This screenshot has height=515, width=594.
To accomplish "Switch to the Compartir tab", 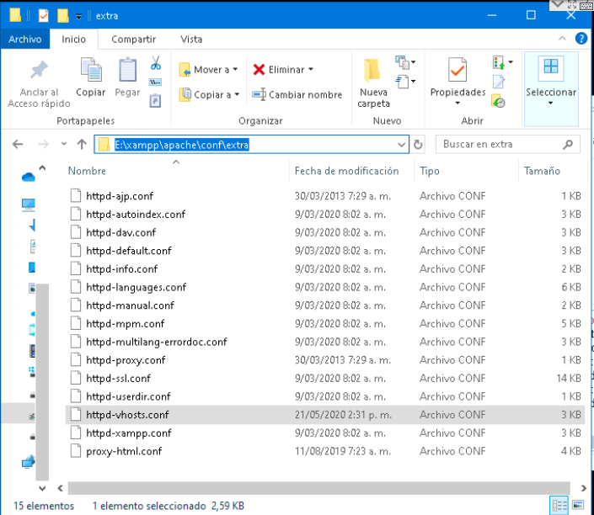I will coord(133,39).
